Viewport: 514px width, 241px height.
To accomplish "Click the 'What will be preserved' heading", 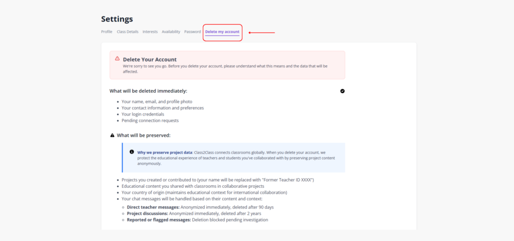I will [144, 135].
